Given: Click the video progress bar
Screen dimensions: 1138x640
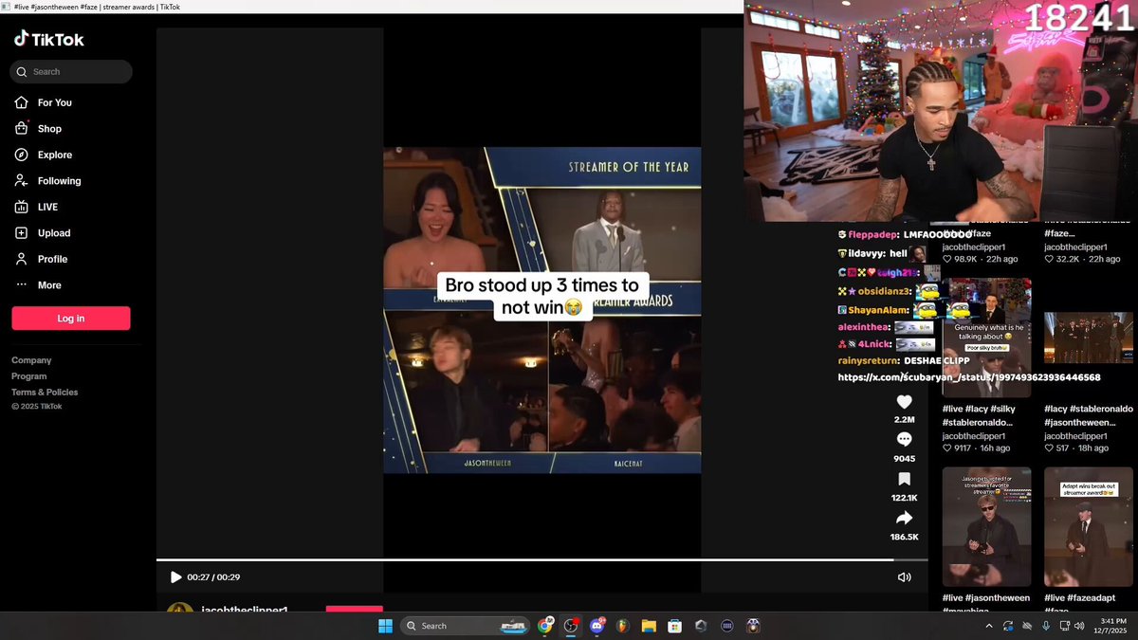Looking at the screenshot, I should click(541, 559).
